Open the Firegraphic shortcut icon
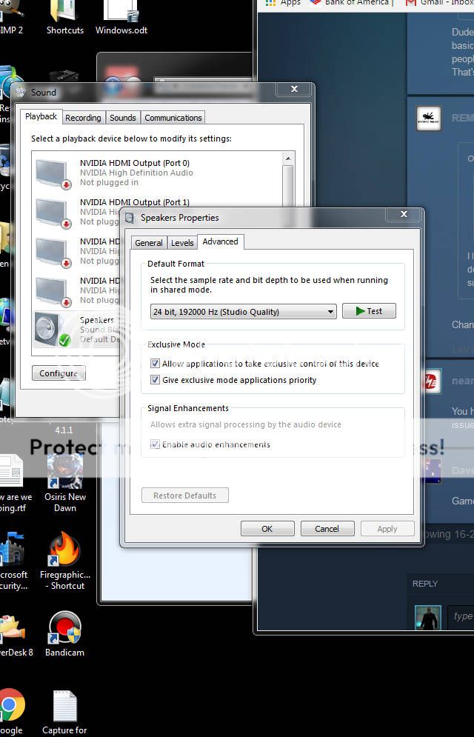The width and height of the screenshot is (474, 737). pos(64,551)
